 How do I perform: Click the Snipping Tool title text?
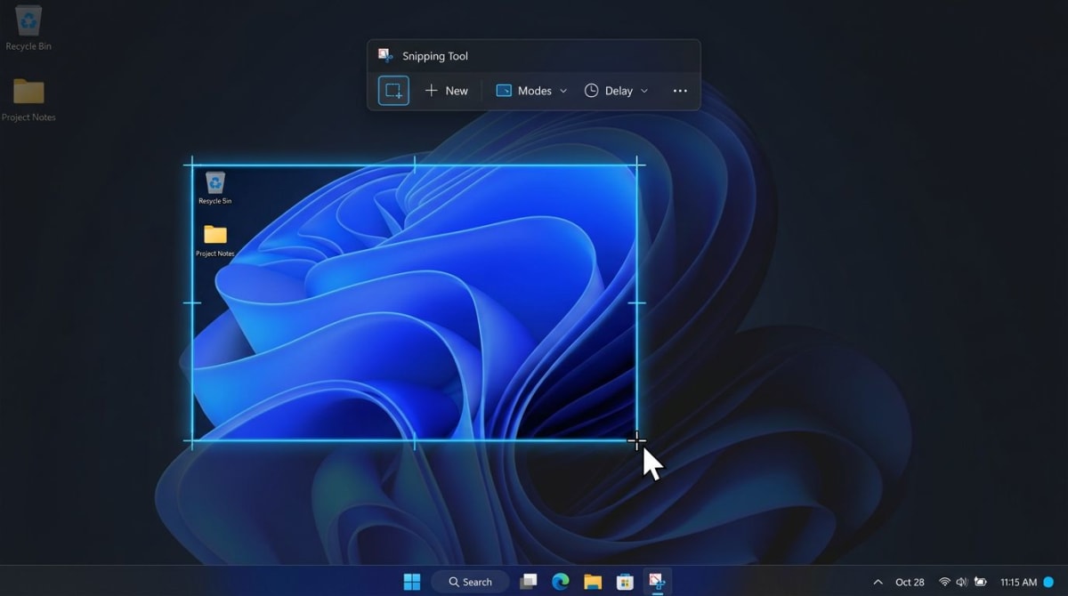435,56
